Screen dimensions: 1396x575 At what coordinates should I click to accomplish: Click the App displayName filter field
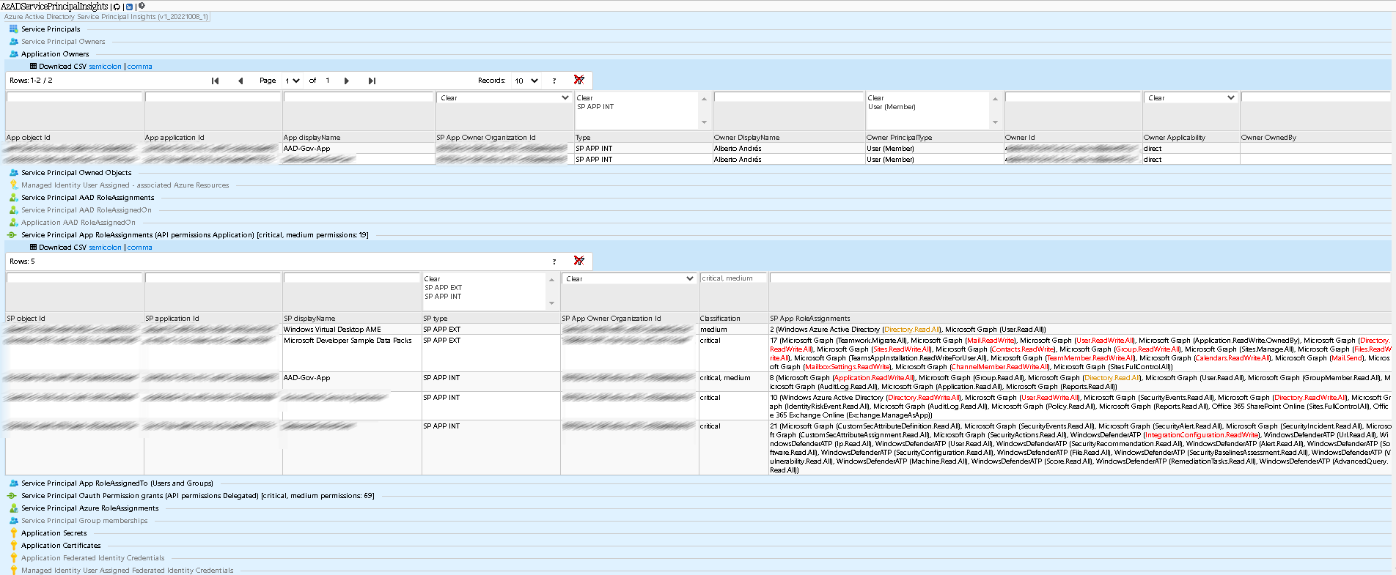pyautogui.click(x=359, y=97)
